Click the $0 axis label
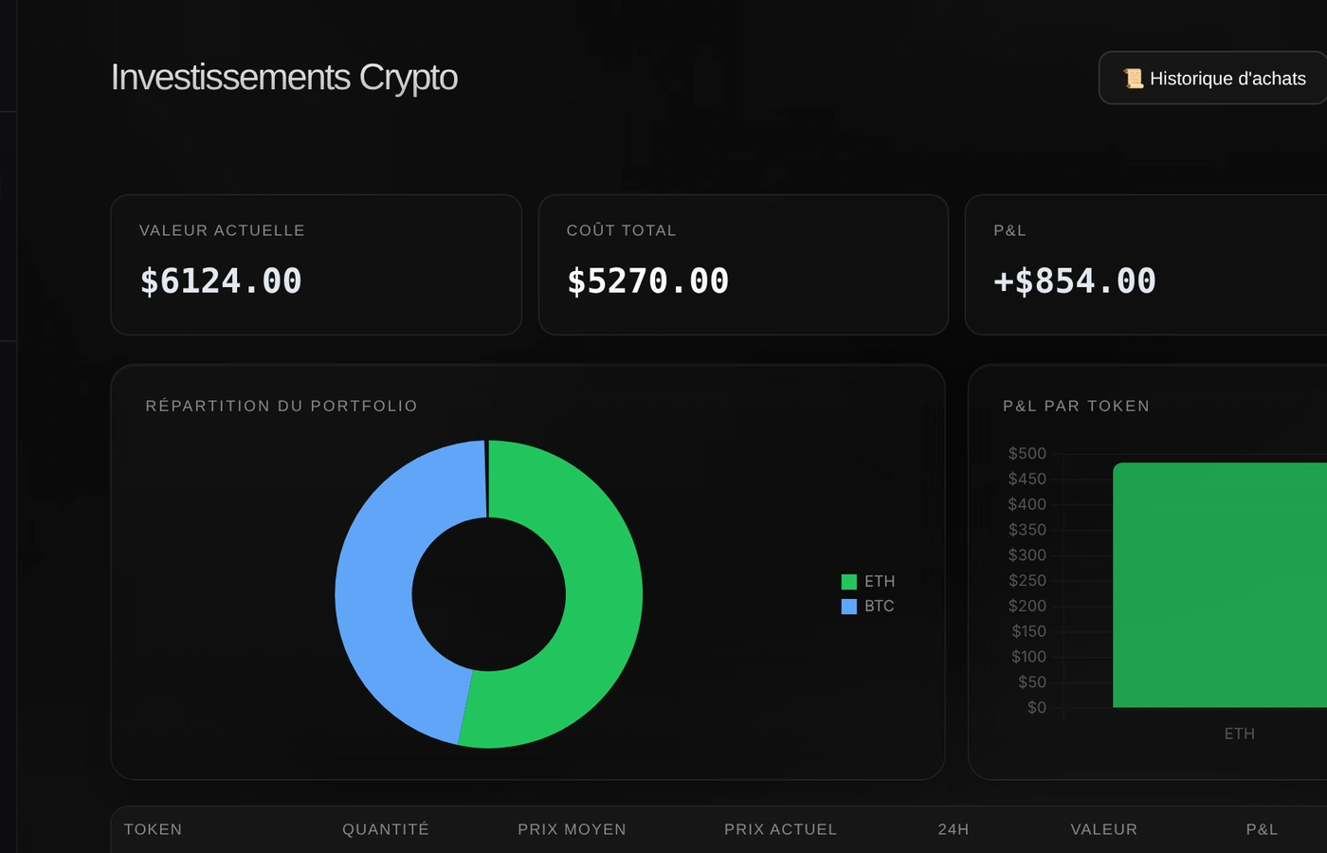1327x853 pixels. point(1037,708)
